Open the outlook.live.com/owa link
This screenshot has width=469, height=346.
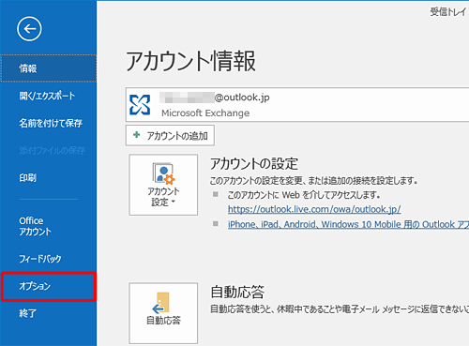(314, 209)
